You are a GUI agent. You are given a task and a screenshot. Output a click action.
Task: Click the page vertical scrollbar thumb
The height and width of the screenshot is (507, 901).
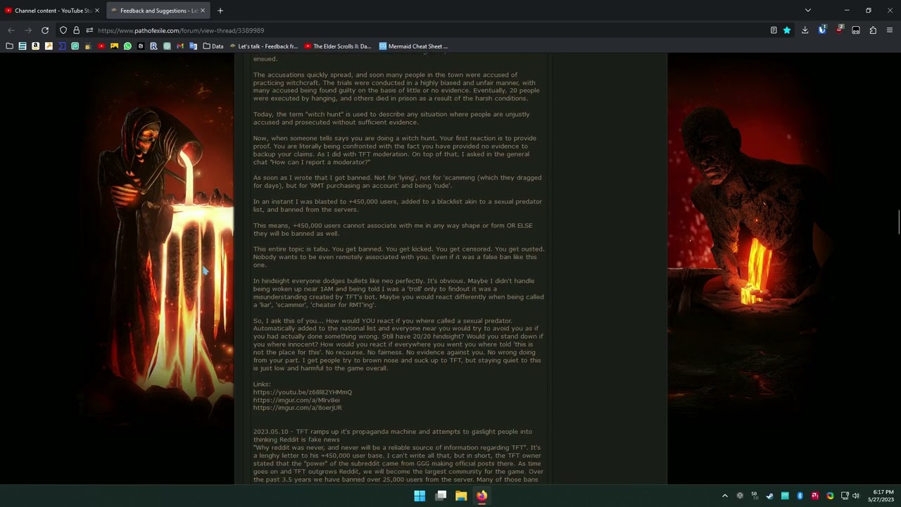point(897,223)
